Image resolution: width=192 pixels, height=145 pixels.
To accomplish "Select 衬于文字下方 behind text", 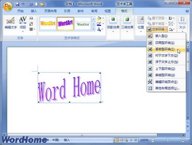I will [x=166, y=55].
